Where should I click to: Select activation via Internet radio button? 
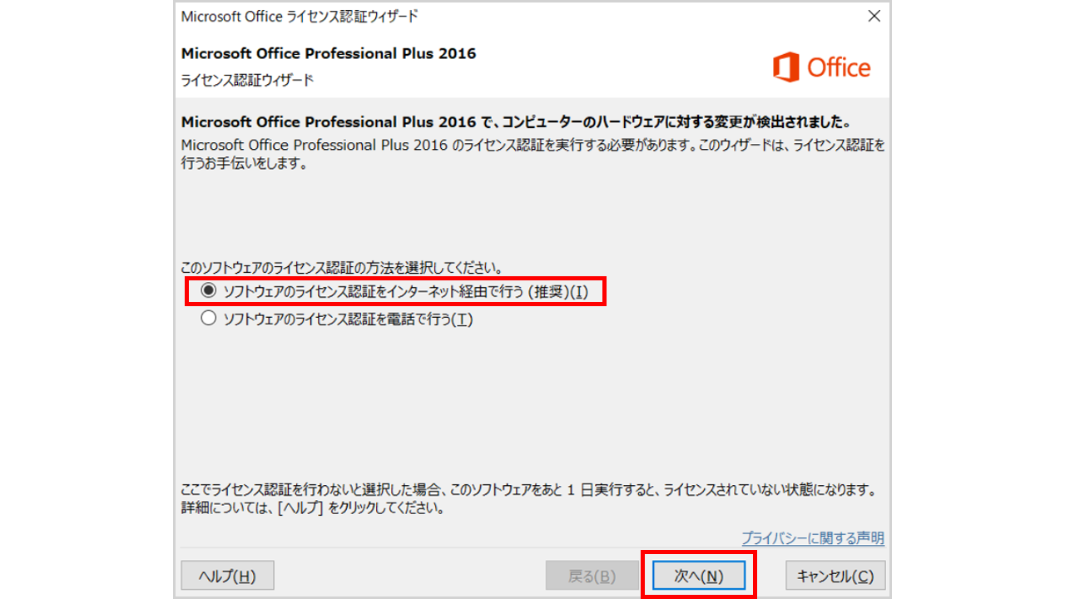point(208,291)
